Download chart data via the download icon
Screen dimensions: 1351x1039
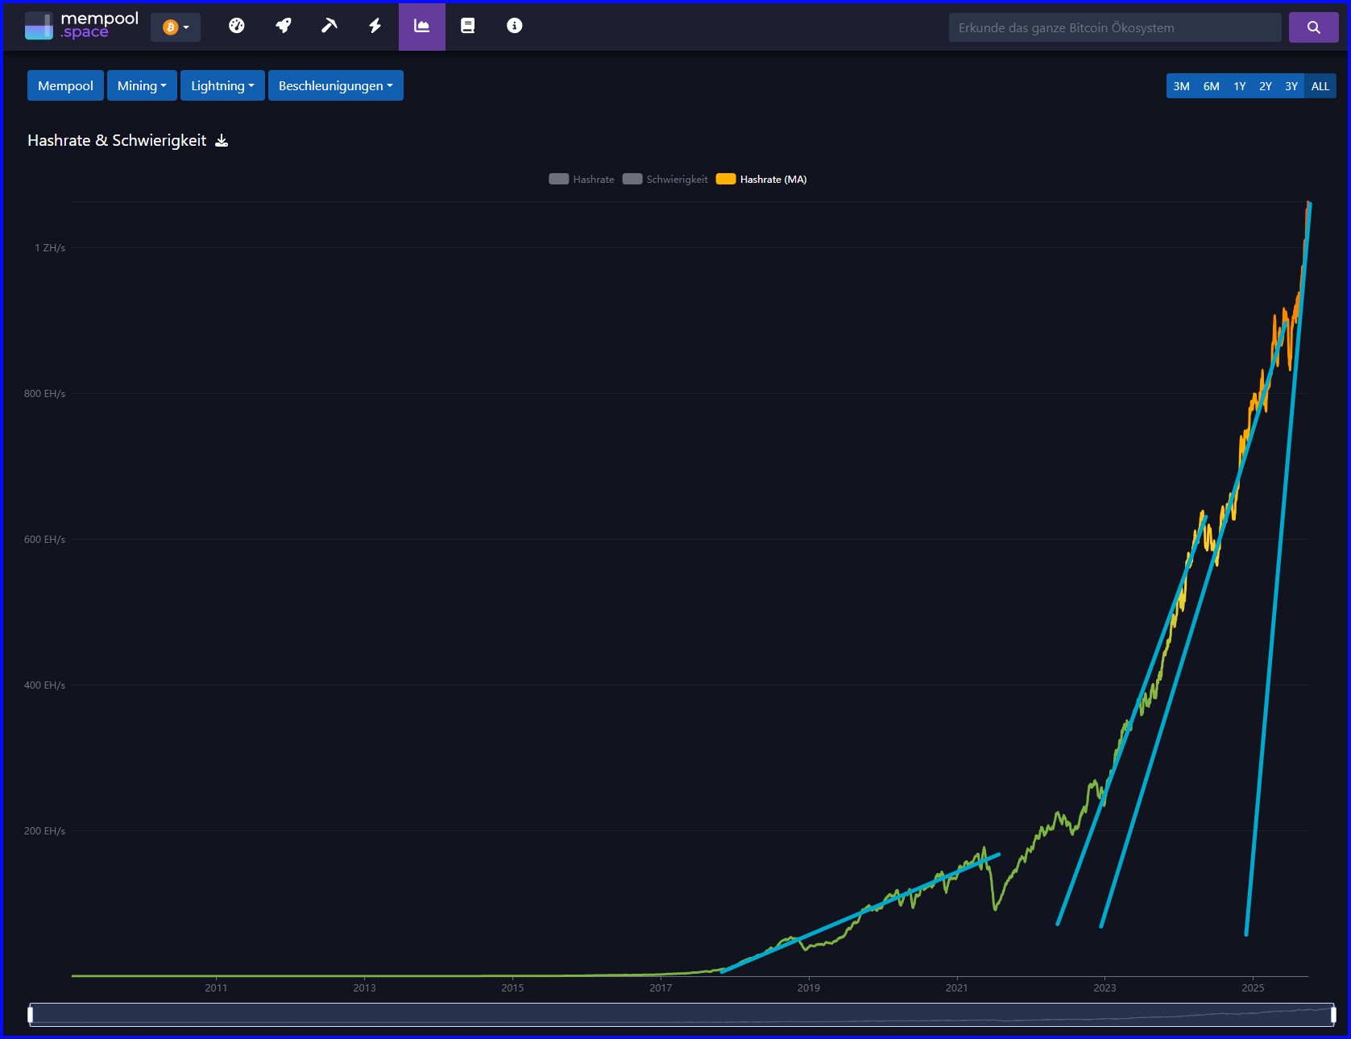point(221,139)
